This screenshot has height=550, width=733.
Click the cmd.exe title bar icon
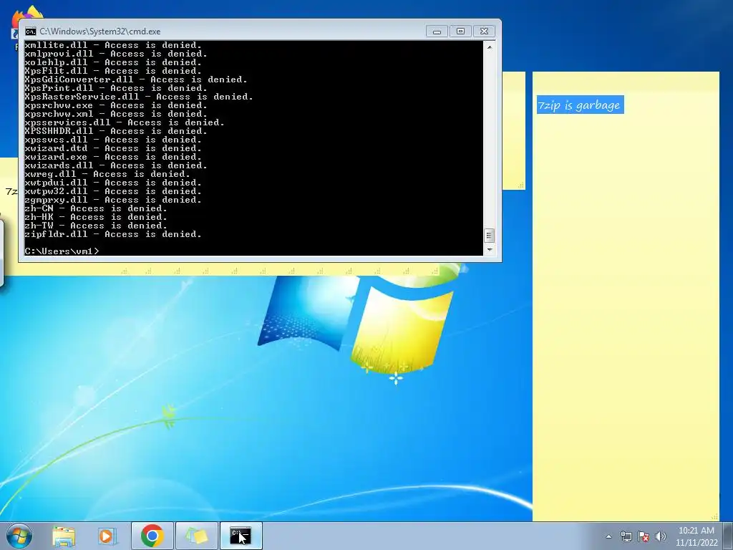(31, 32)
